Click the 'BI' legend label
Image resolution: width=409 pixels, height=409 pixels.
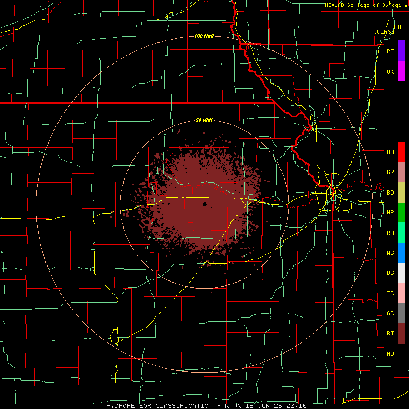[390, 334]
